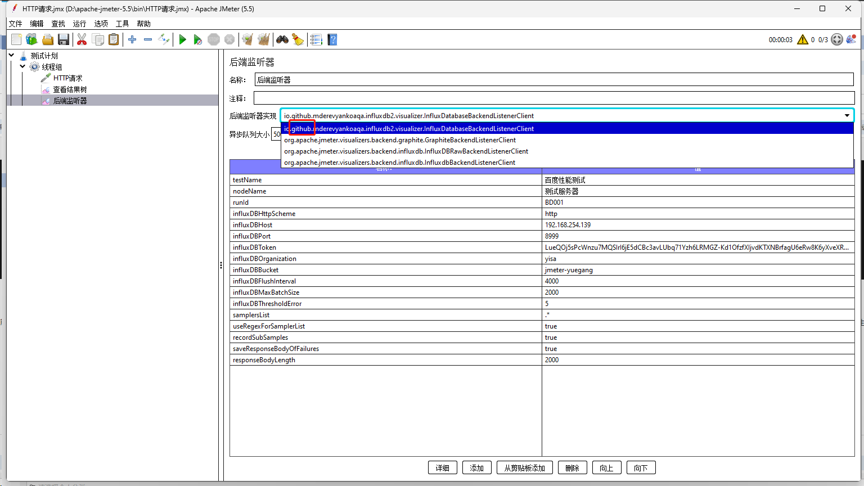Click the yellow warning triangle log icon
Viewport: 864px width, 486px height.
click(x=803, y=39)
